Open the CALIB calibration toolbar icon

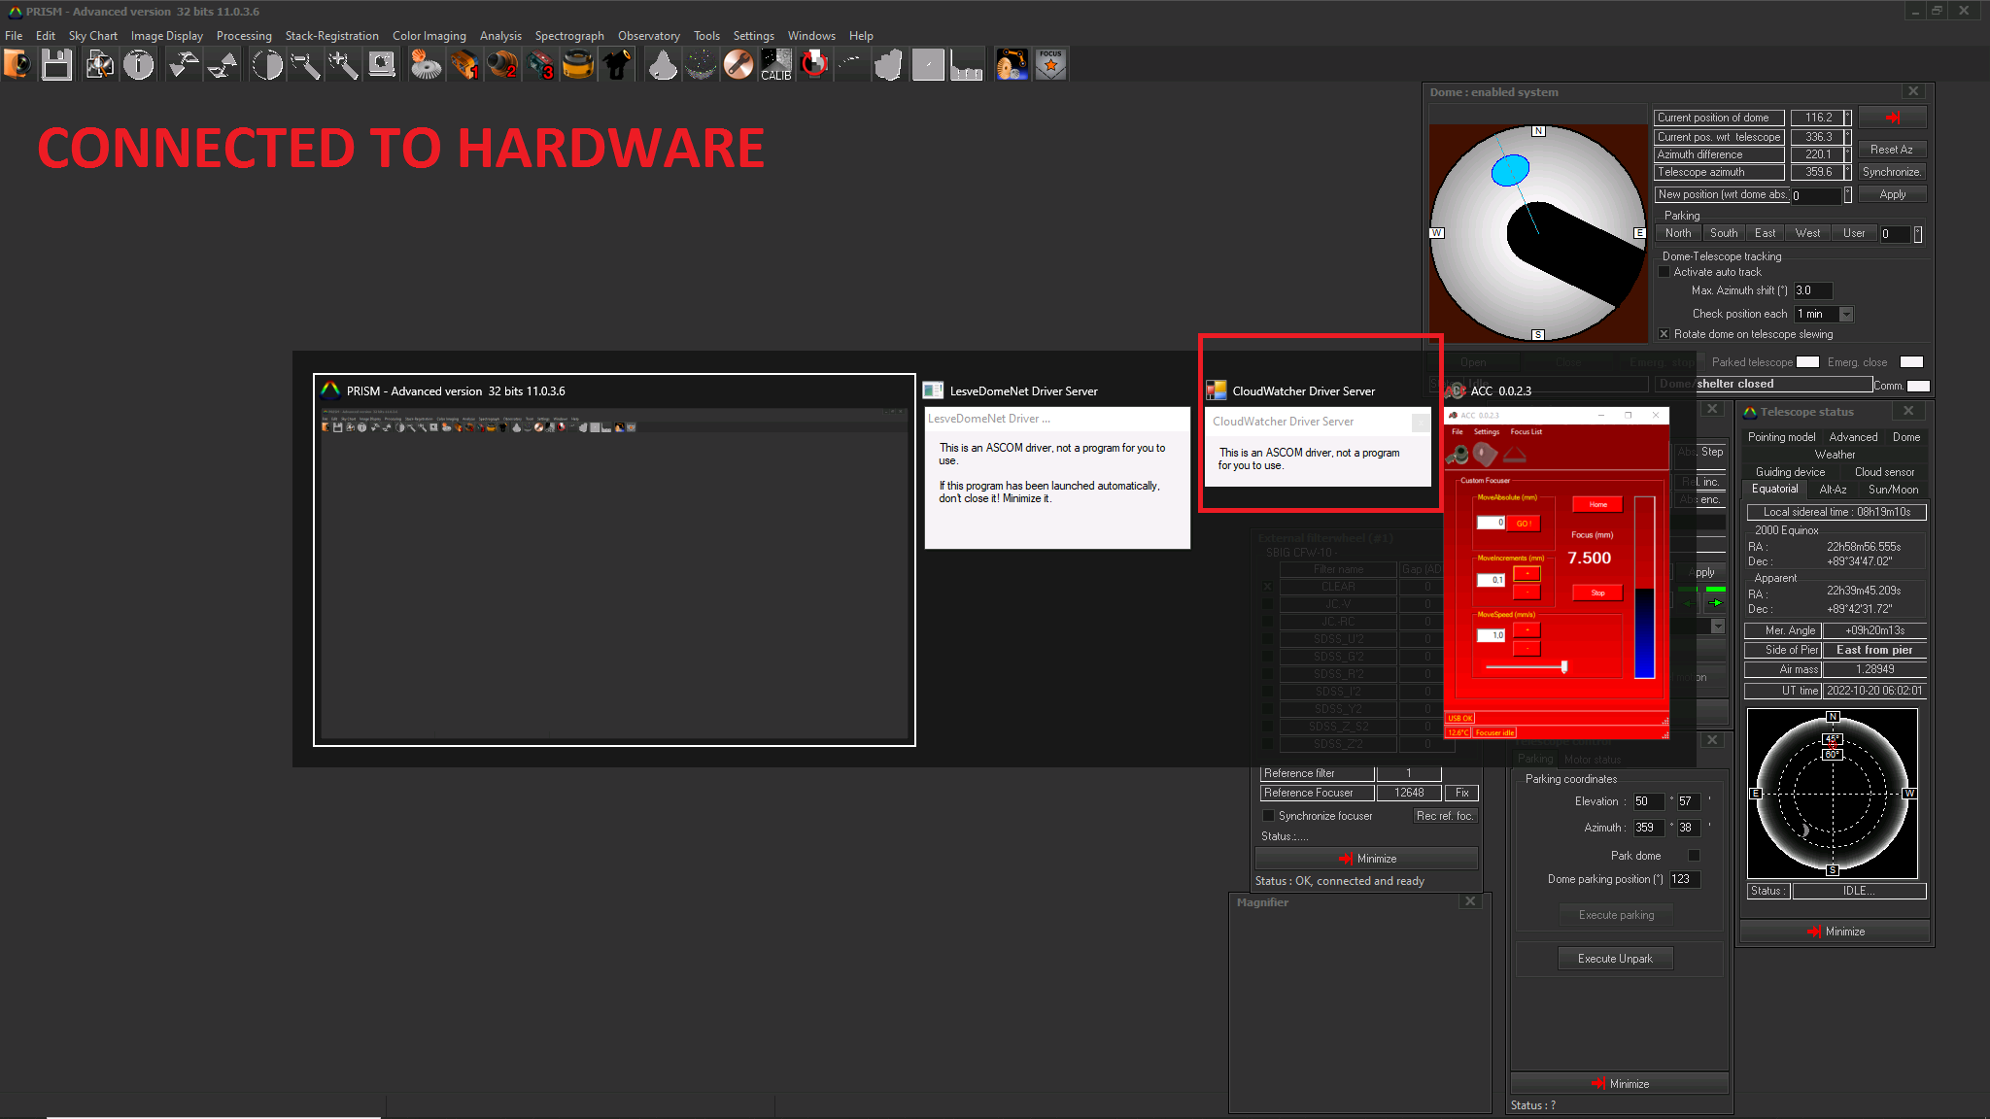point(775,65)
